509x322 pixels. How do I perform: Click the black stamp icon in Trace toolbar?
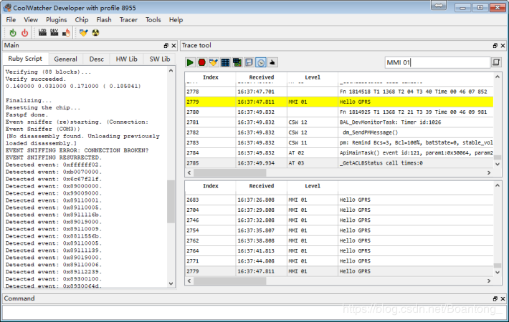272,62
